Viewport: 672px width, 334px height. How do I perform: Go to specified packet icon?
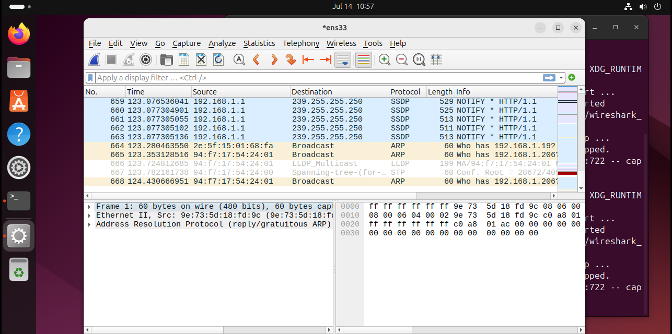pos(291,59)
